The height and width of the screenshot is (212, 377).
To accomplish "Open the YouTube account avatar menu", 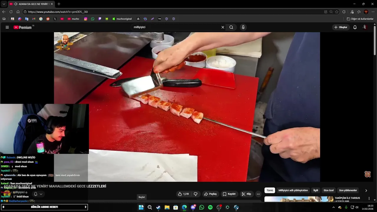I will point(365,27).
